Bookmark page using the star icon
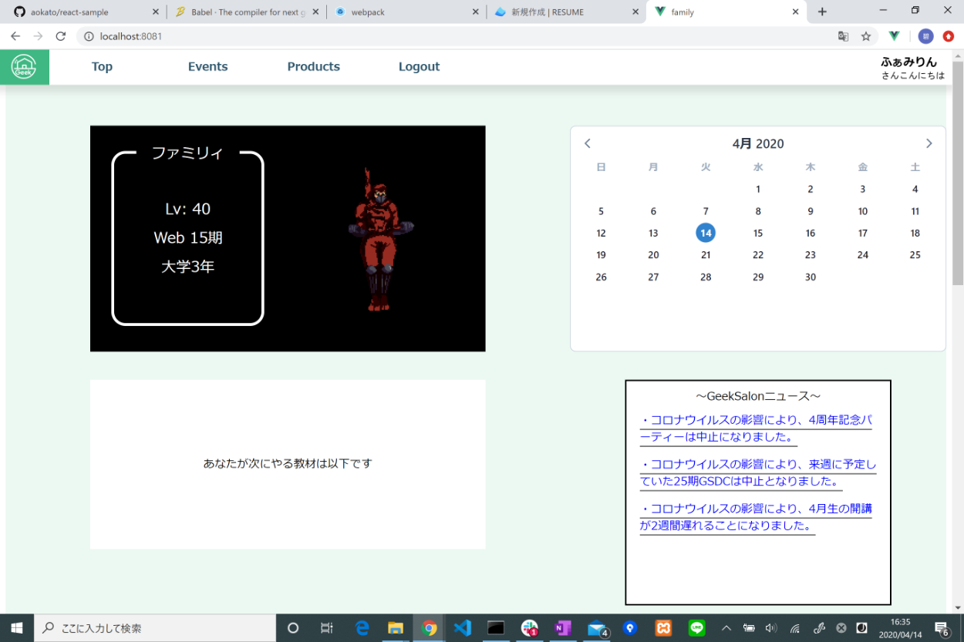964x642 pixels. (x=866, y=36)
